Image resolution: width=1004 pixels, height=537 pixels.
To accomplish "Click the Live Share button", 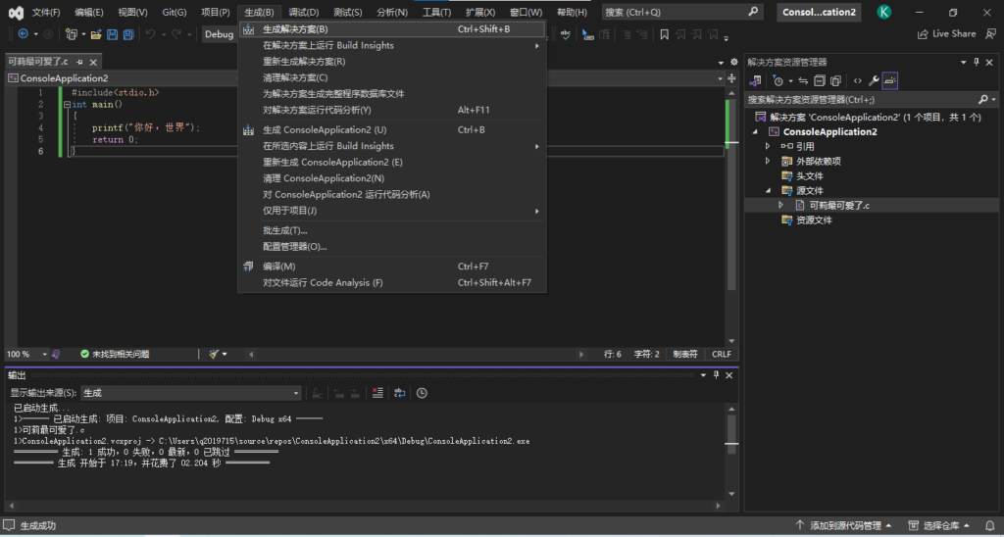I will 946,34.
